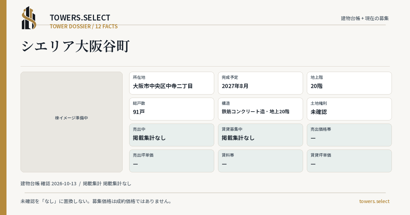410x215 pixels.
Task: Select the 賃料帯 rent range card
Action: [260, 161]
